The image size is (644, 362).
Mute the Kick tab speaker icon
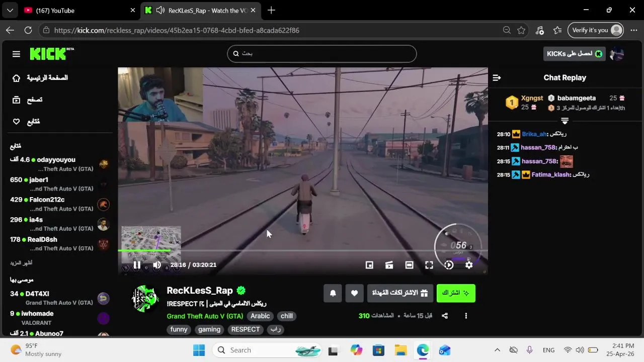160,10
